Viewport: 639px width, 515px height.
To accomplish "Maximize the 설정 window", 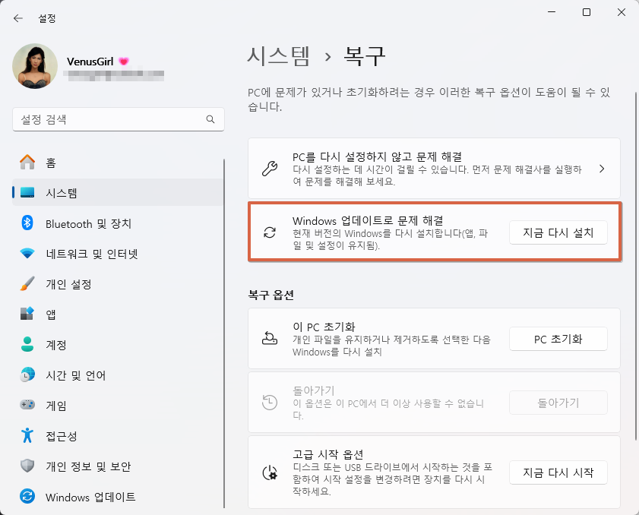I will pyautogui.click(x=587, y=13).
